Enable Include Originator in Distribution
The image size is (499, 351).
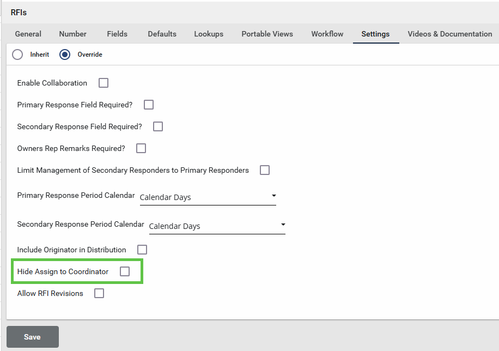point(142,250)
